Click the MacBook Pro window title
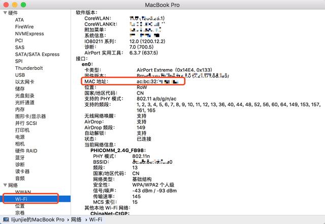325x224 pixels. pos(162,5)
